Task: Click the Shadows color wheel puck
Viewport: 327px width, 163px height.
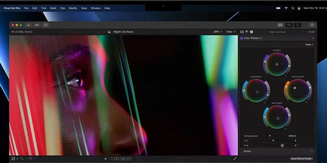Action: click(x=257, y=92)
